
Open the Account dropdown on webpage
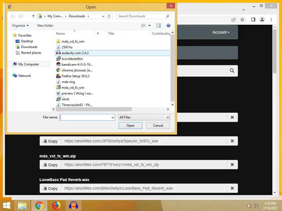(x=221, y=32)
